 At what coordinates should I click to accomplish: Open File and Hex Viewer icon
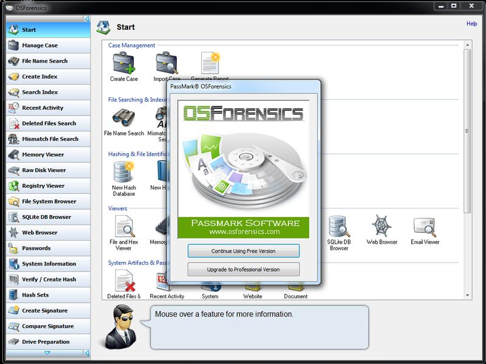125,226
